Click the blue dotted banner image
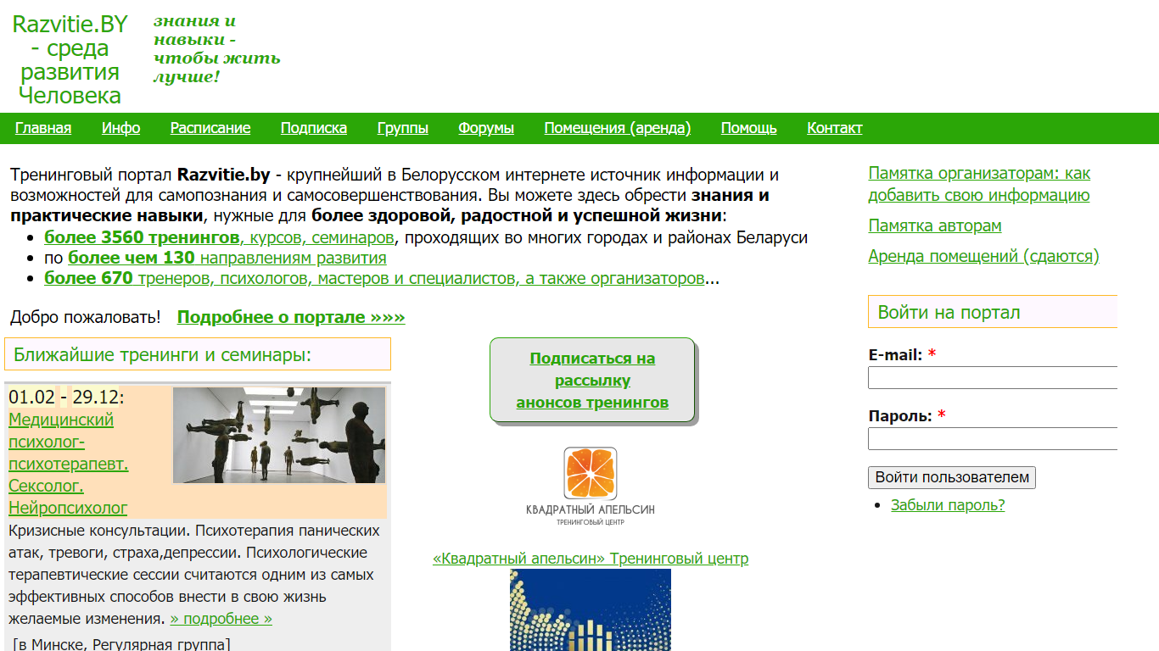 pyautogui.click(x=591, y=609)
